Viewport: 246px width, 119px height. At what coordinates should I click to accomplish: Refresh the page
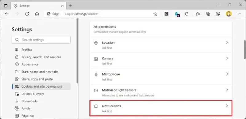click(27, 14)
